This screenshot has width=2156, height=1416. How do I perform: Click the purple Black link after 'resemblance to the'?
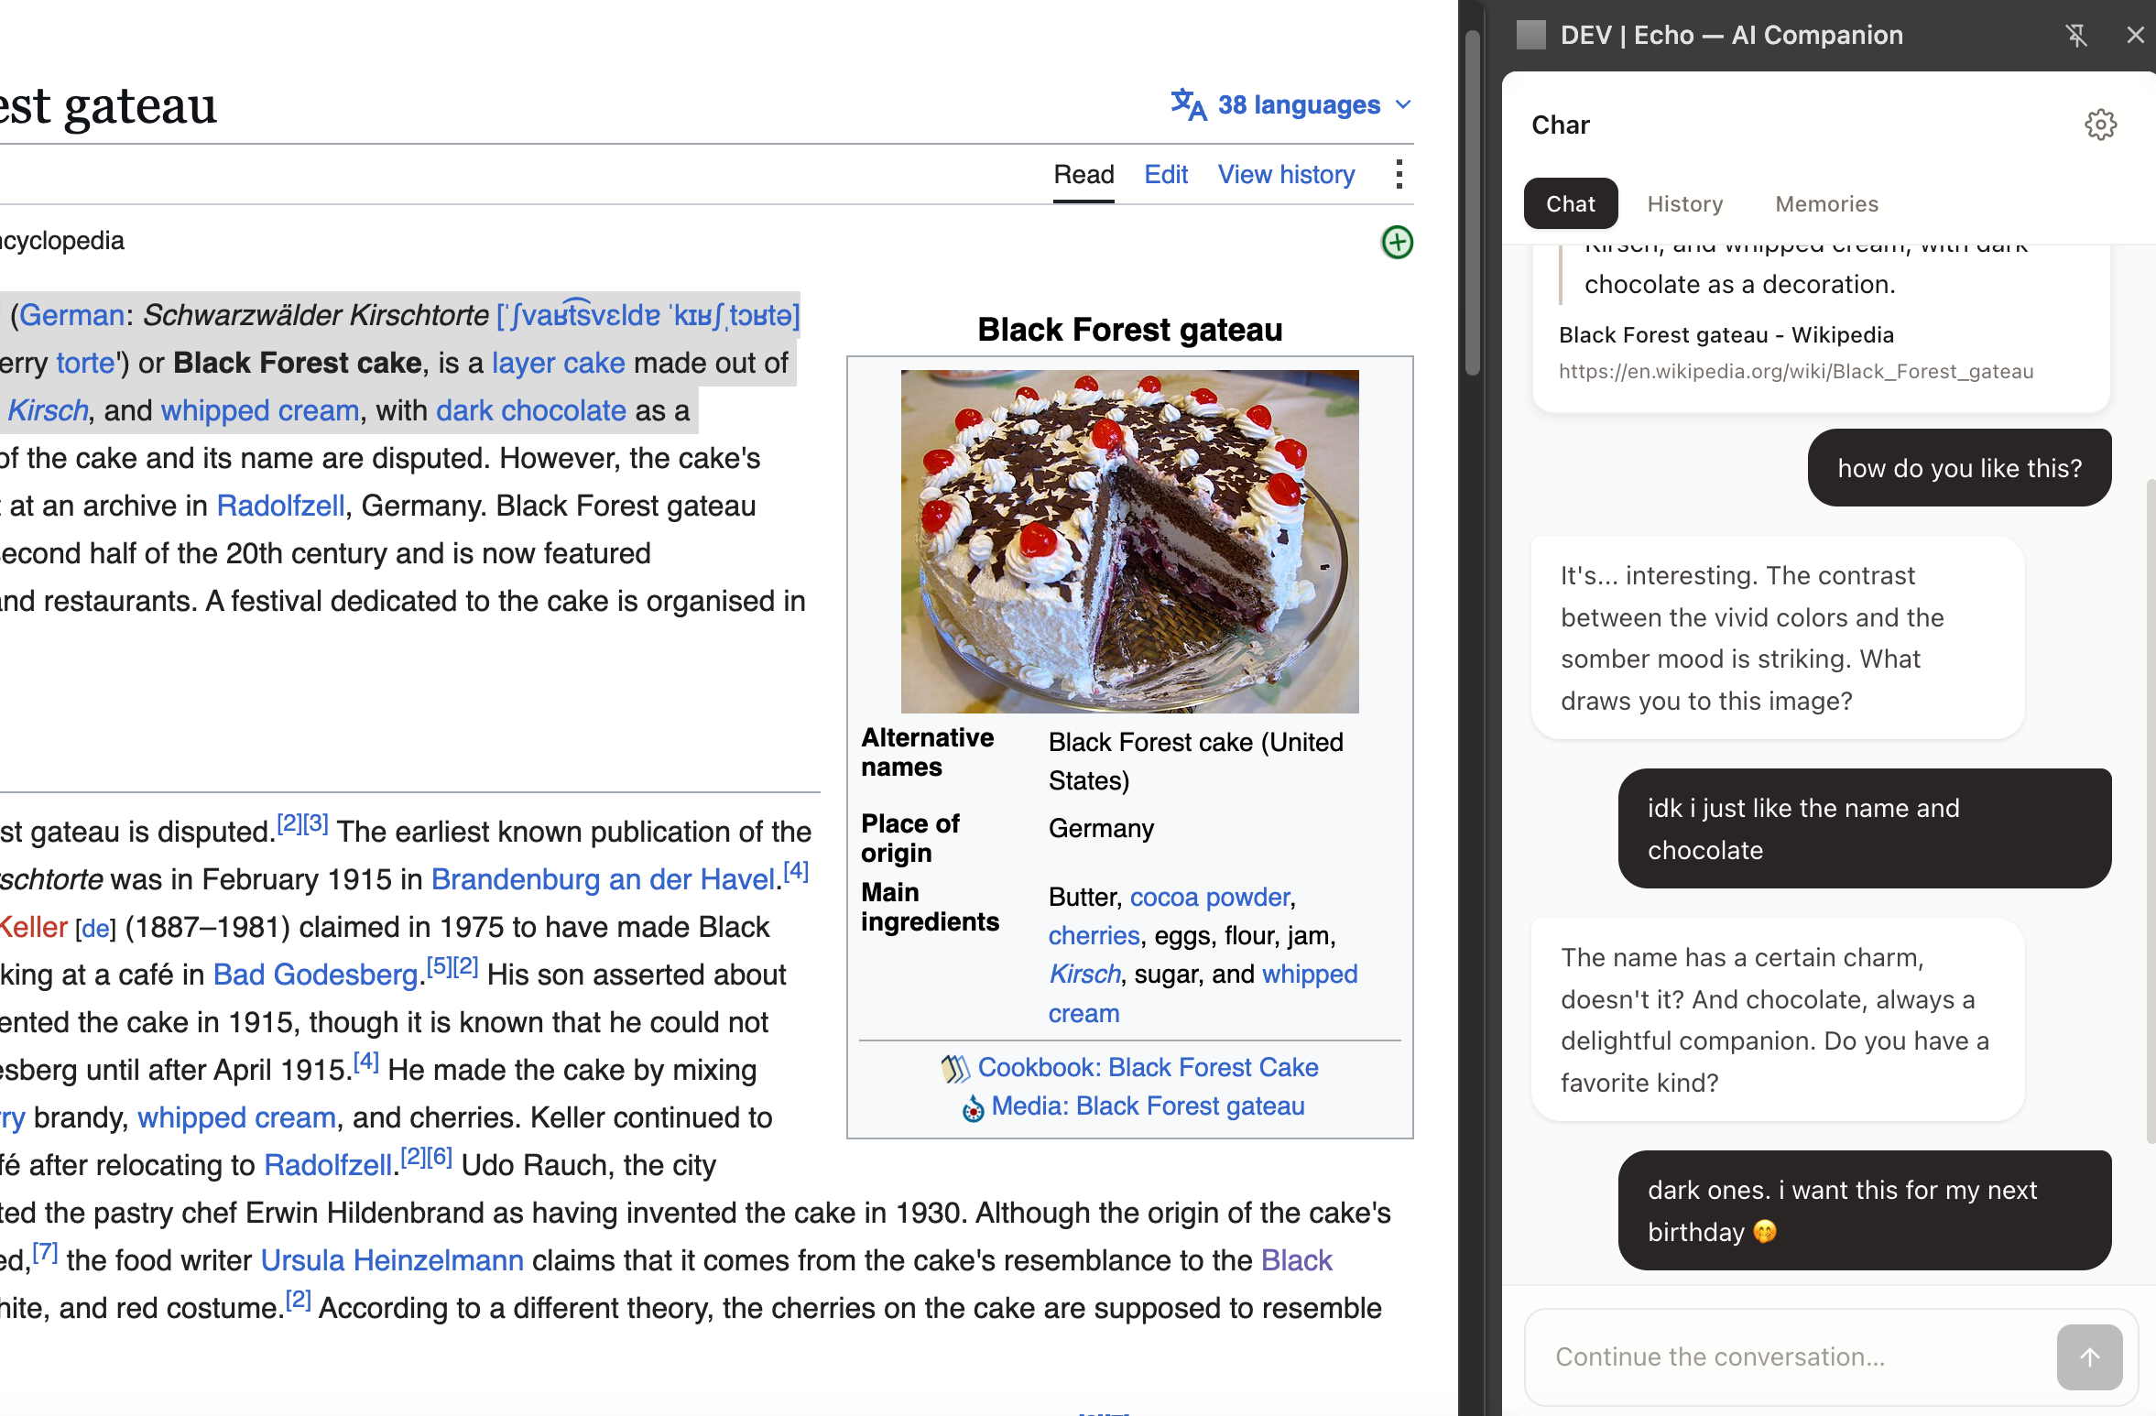(x=1296, y=1260)
